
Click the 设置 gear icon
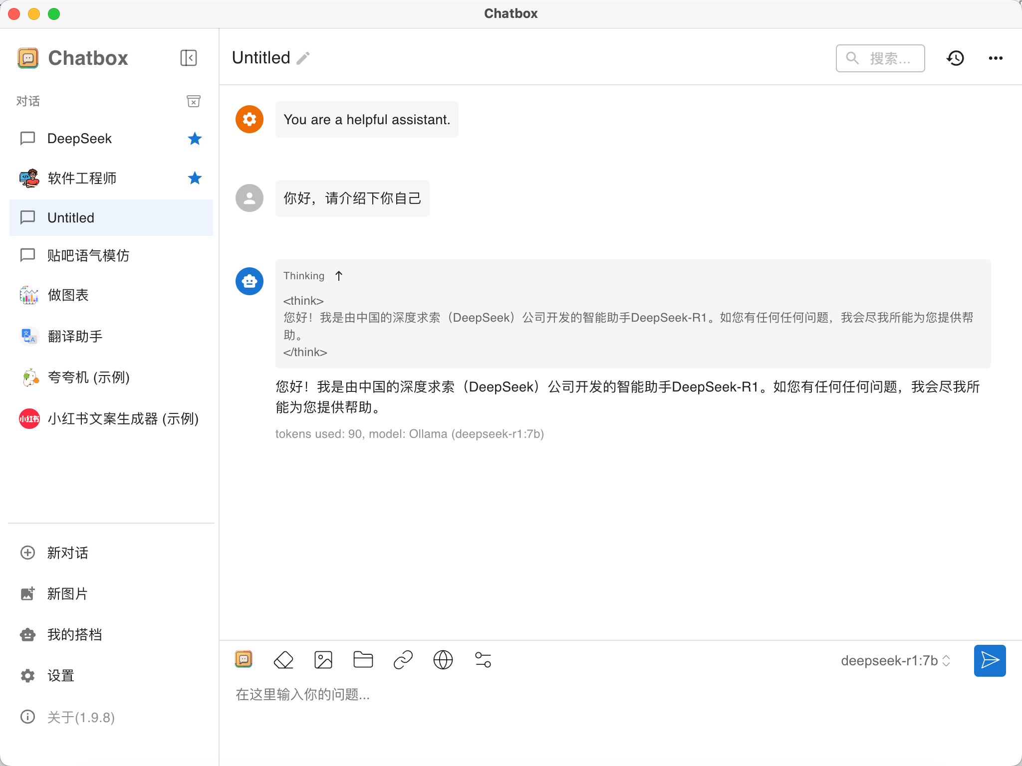27,676
